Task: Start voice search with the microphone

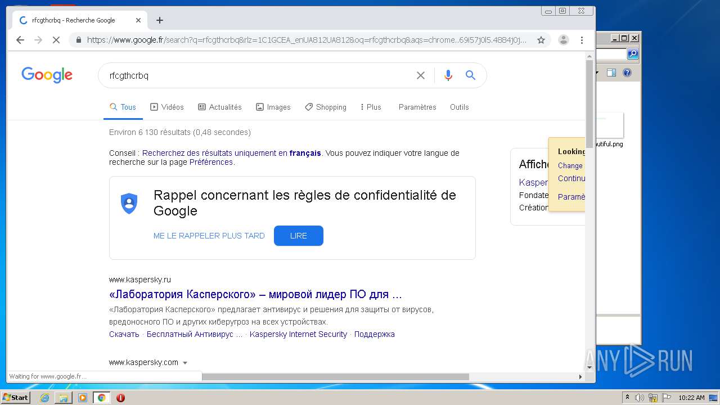Action: point(448,75)
